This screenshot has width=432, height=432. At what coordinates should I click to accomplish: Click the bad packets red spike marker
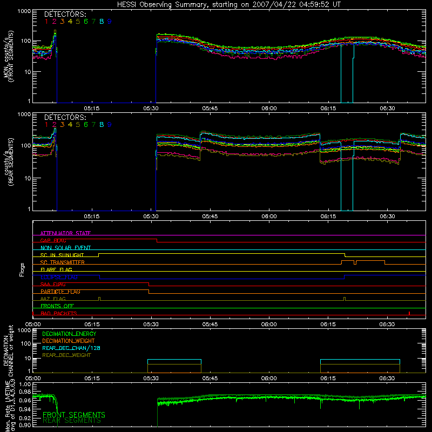[409, 313]
